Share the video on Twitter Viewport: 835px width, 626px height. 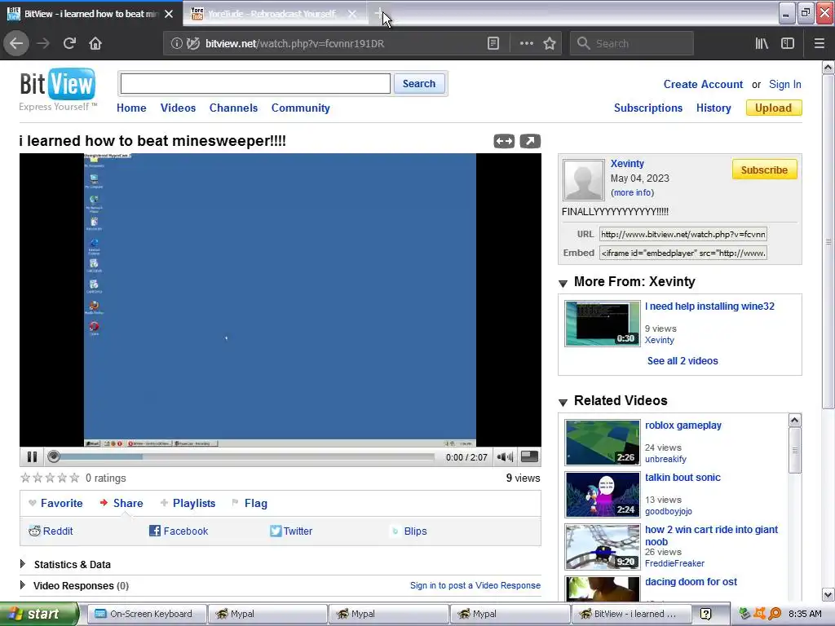point(291,531)
